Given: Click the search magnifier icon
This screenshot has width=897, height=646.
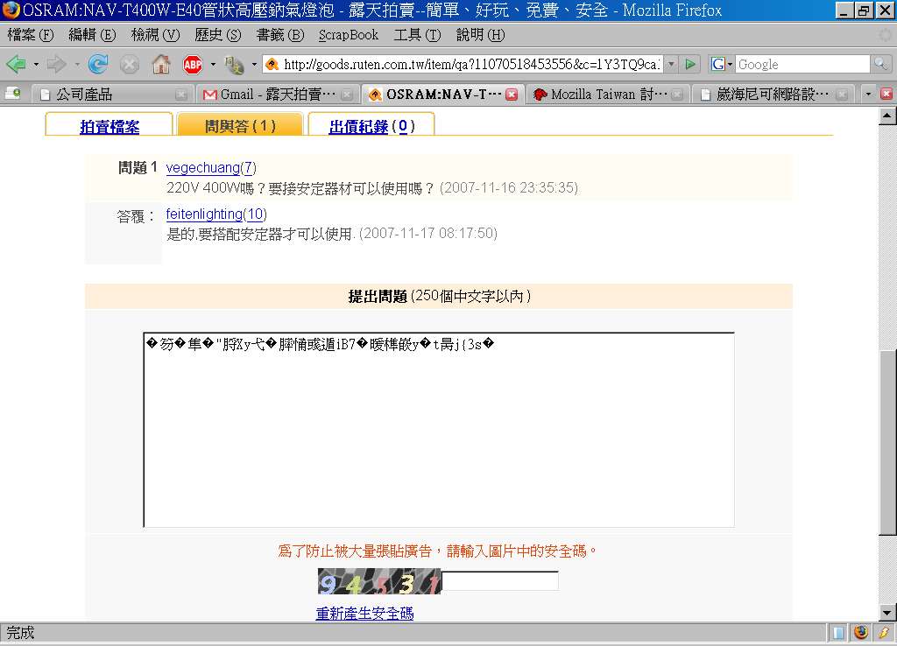Looking at the screenshot, I should click(880, 64).
